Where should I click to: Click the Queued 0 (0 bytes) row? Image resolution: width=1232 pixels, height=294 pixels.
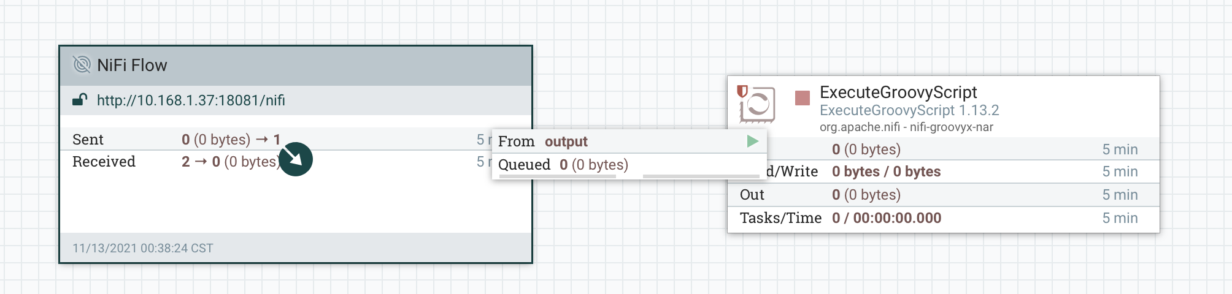pyautogui.click(x=629, y=165)
